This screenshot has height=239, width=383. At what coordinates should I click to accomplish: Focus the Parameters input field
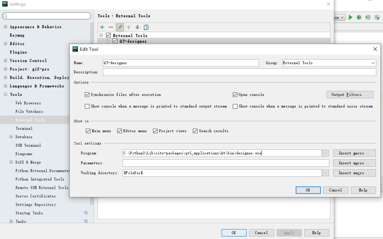coord(226,163)
